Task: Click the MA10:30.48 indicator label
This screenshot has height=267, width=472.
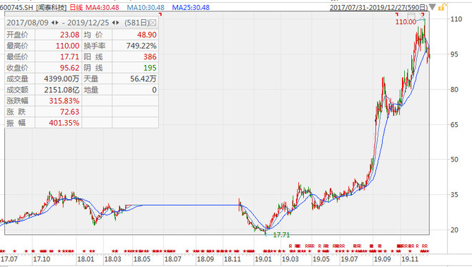Action: tap(146, 7)
